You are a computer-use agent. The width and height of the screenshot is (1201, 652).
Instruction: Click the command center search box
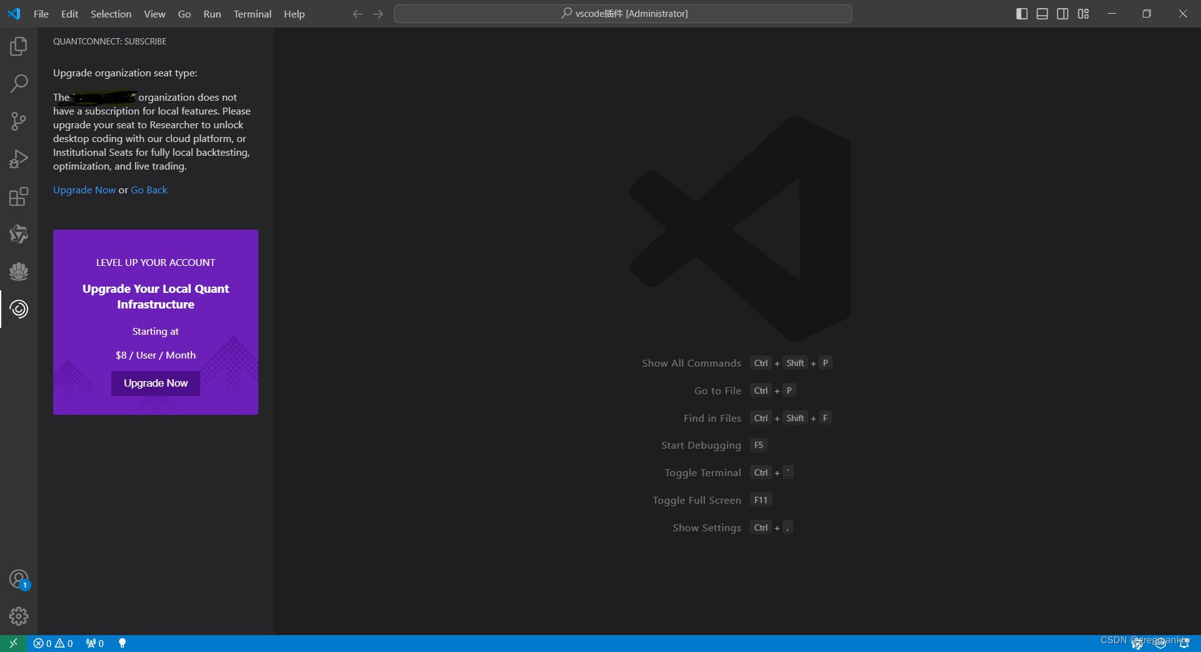[623, 14]
